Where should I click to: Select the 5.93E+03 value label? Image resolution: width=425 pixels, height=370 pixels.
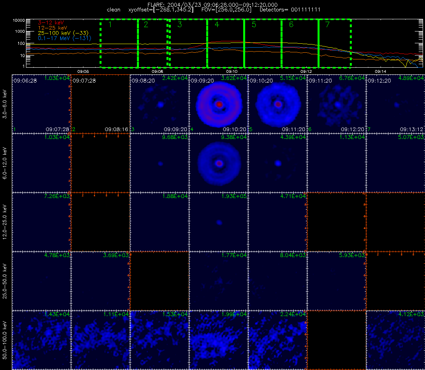pyautogui.click(x=352, y=255)
